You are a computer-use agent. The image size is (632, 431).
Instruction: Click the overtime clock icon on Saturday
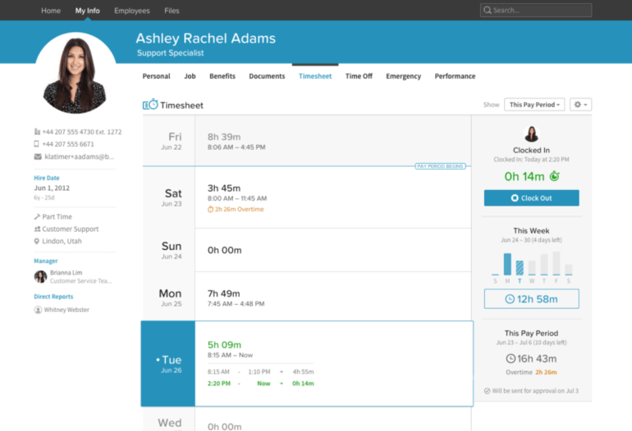(x=210, y=209)
